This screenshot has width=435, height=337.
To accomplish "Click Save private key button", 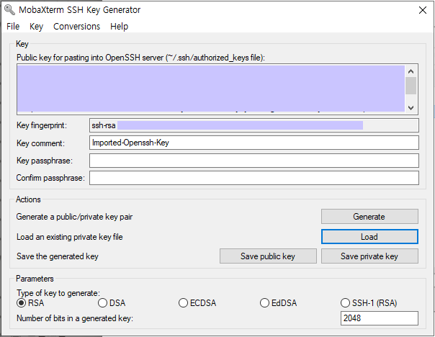I will (369, 256).
